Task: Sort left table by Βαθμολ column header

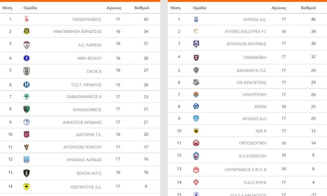Action: pyautogui.click(x=142, y=8)
